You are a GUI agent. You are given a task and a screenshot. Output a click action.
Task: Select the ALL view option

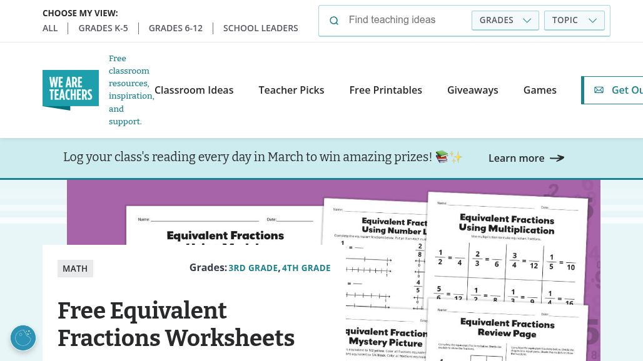[50, 28]
